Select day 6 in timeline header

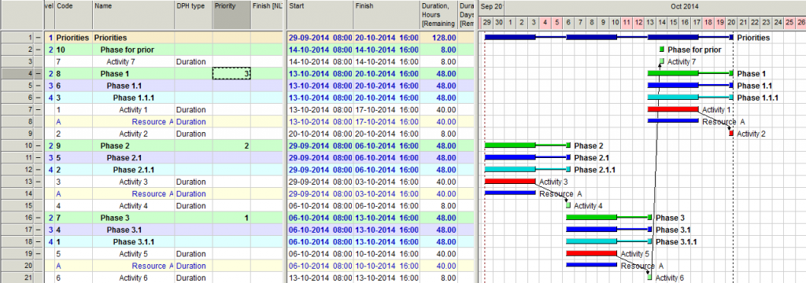click(568, 23)
